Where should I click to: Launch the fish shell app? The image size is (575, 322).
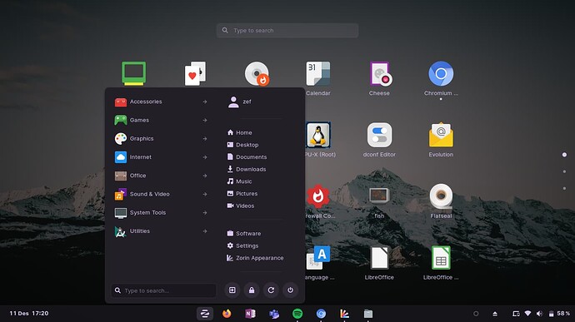[x=379, y=196]
